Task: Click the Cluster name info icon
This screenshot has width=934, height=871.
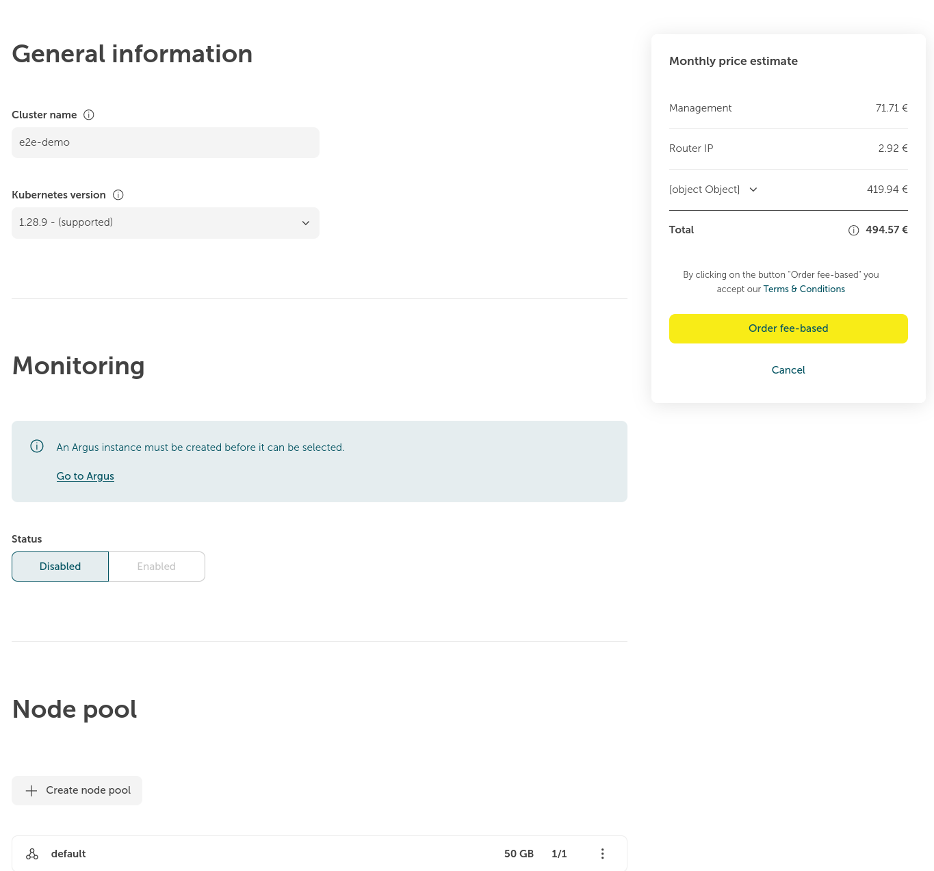Action: 89,115
